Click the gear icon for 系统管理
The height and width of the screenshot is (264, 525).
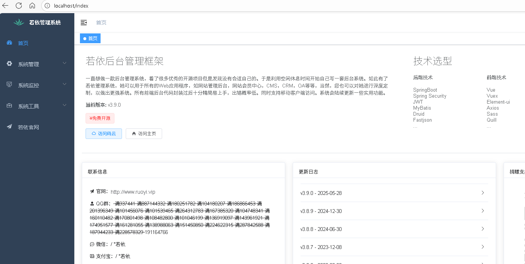pos(10,64)
